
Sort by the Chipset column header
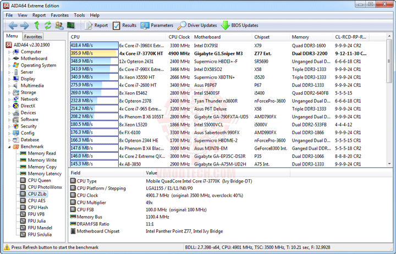(271, 37)
